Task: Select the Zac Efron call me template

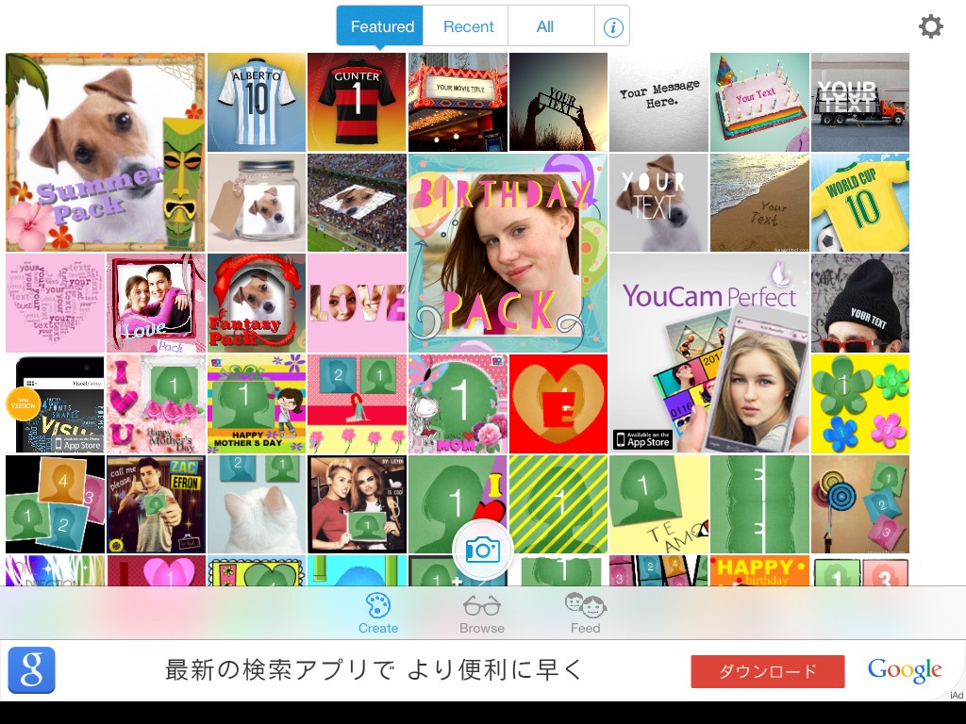Action: pos(156,504)
